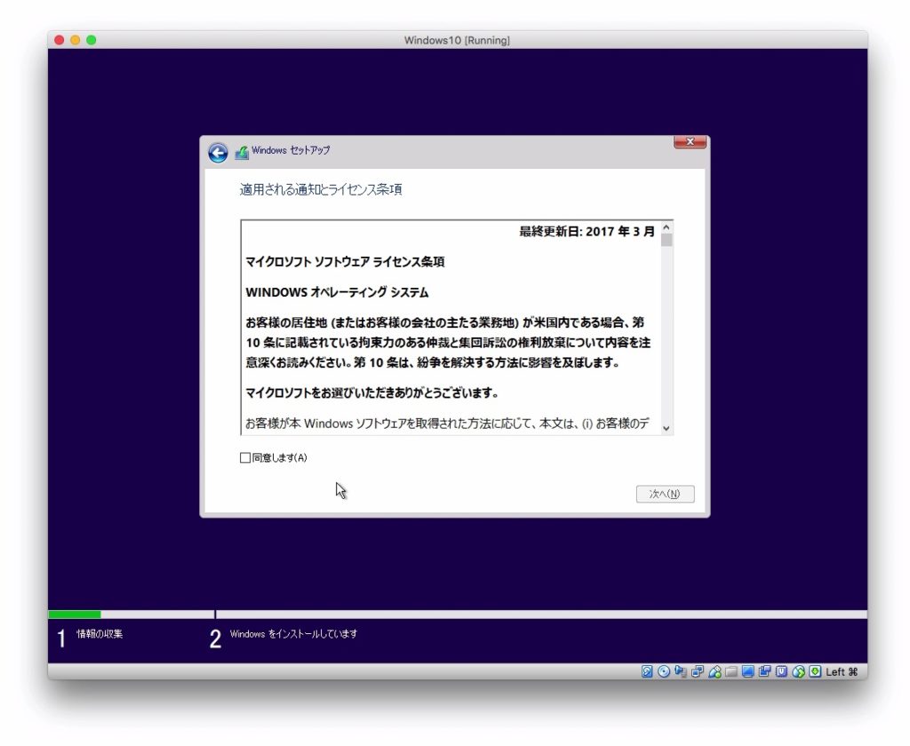Click the setup progress bar at bottom
The width and height of the screenshot is (910, 746).
[x=458, y=614]
